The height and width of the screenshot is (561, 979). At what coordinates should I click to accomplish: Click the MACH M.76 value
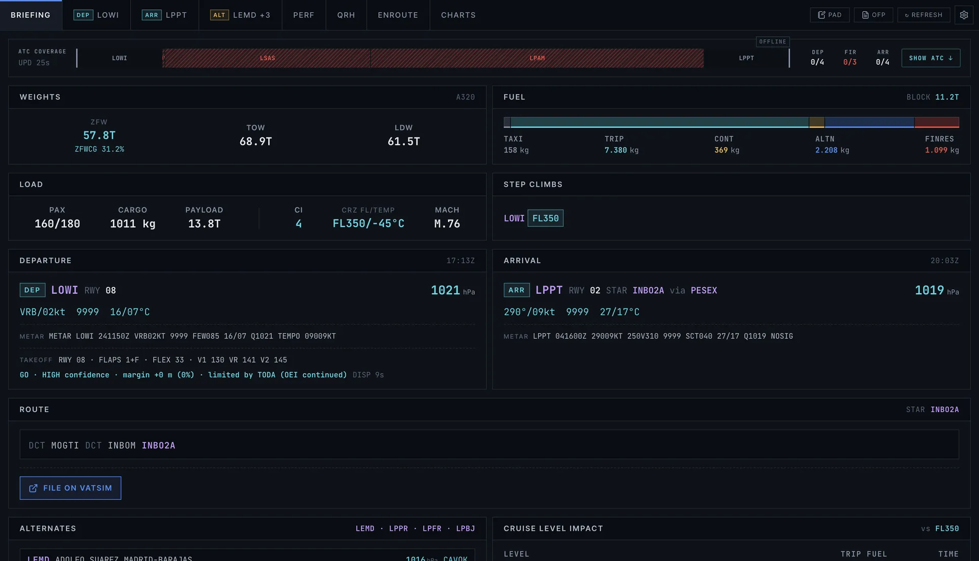[447, 224]
